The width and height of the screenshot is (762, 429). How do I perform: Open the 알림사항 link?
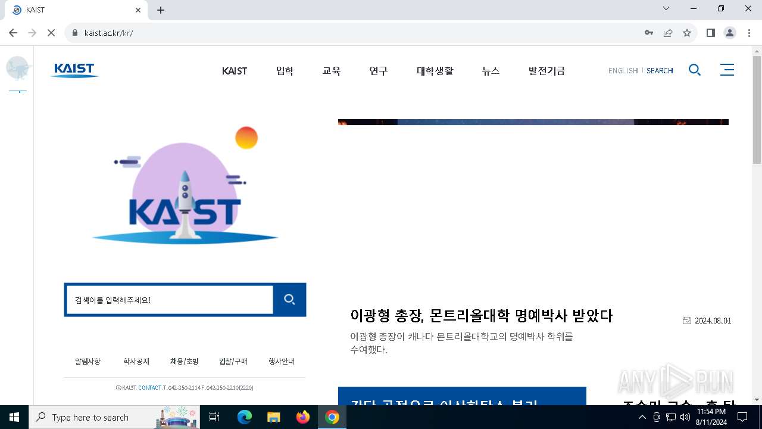coord(88,361)
